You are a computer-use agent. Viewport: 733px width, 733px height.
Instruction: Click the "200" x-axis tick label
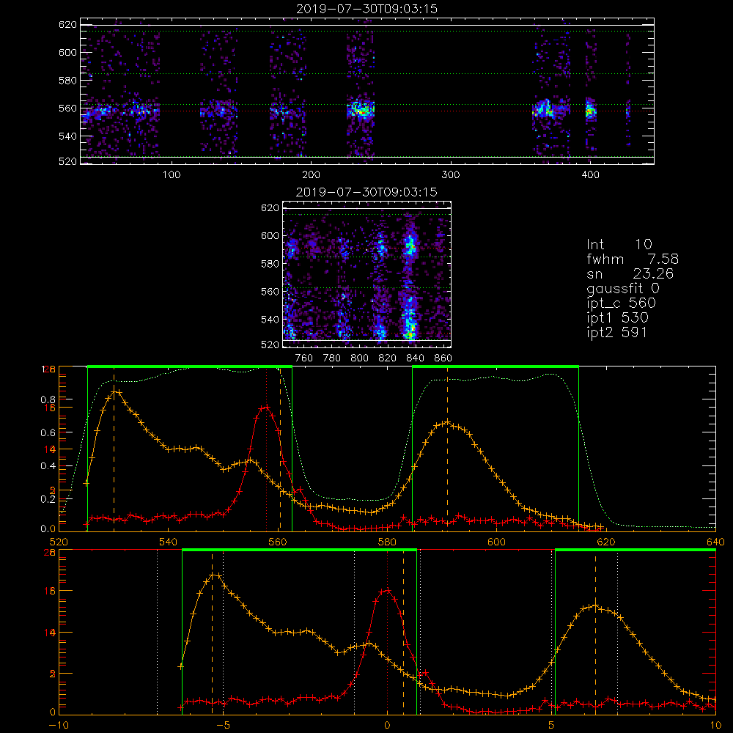(x=311, y=175)
